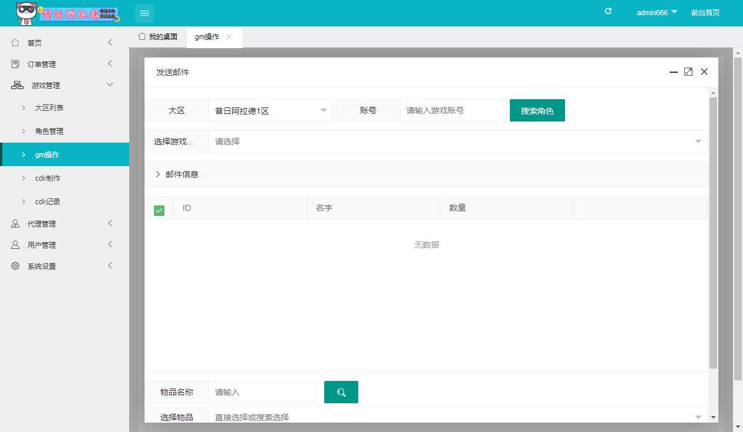Click the hamburger menu toggle icon
Viewport: 743px width, 432px height.
(144, 13)
